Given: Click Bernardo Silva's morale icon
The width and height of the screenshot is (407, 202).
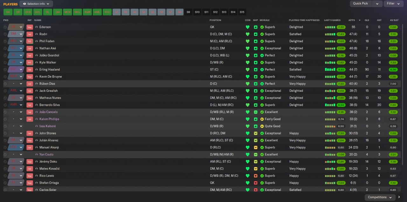Looking at the screenshot, I should (x=262, y=105).
